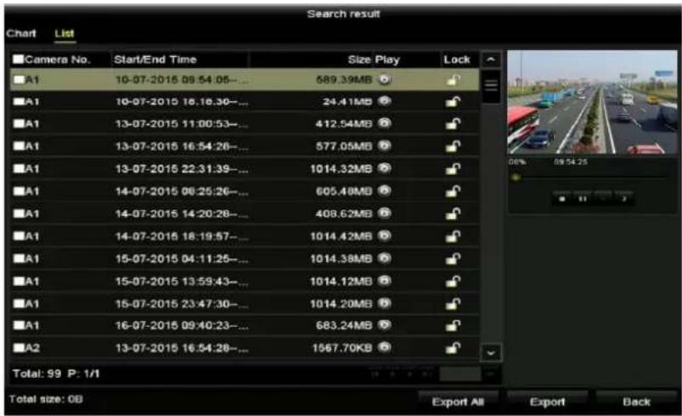The height and width of the screenshot is (416, 682).
Task: Lock the 605.48MB file
Action: 453,192
